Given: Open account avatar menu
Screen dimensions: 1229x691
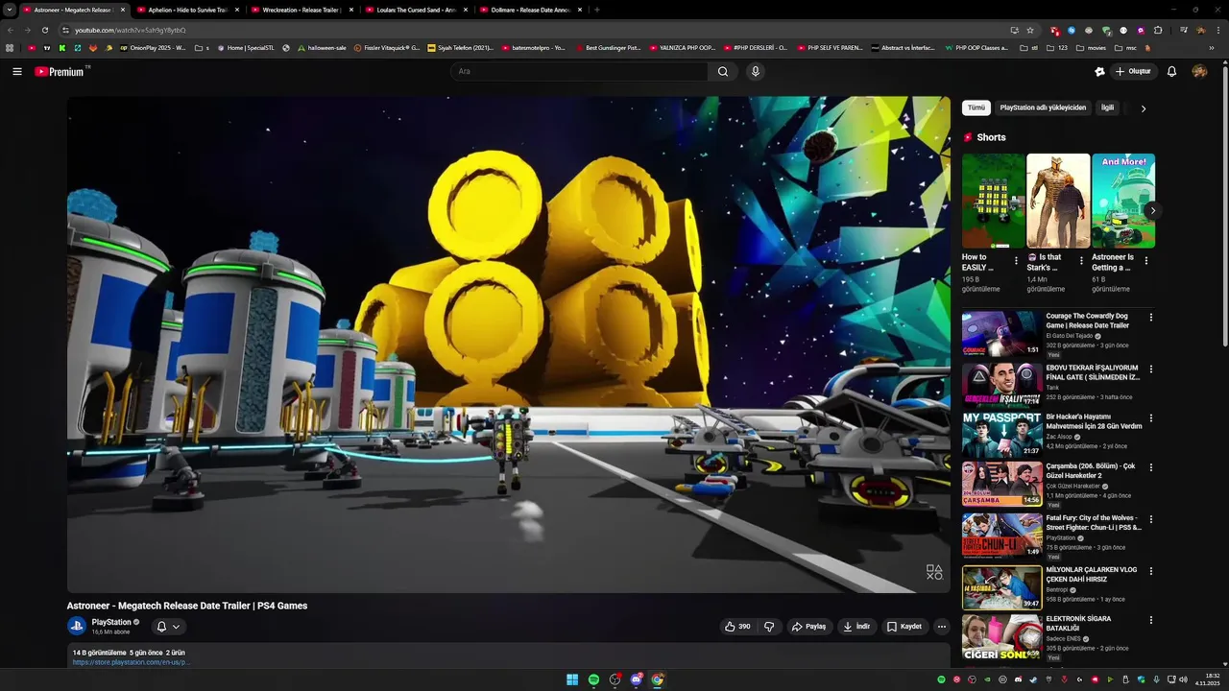Looking at the screenshot, I should click(x=1199, y=71).
